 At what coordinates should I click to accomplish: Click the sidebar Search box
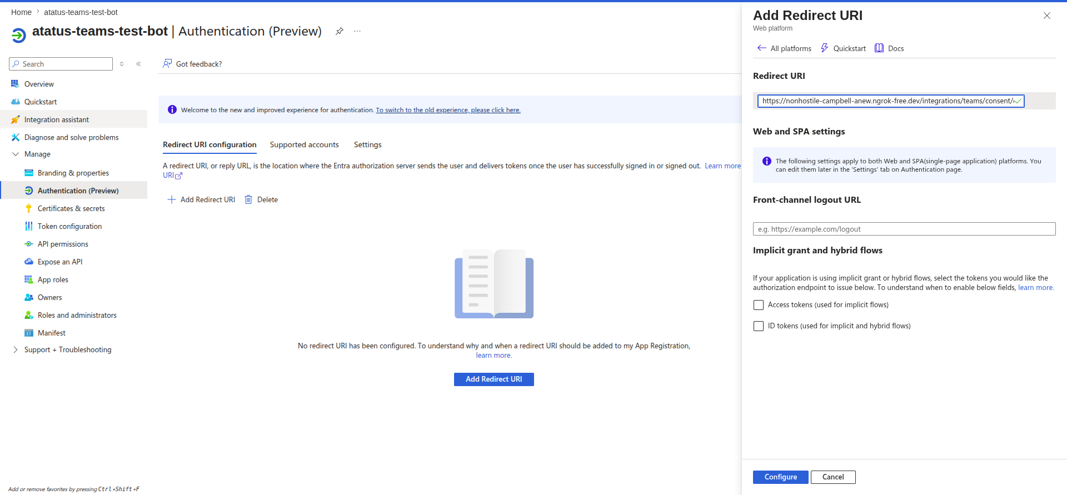tap(61, 64)
